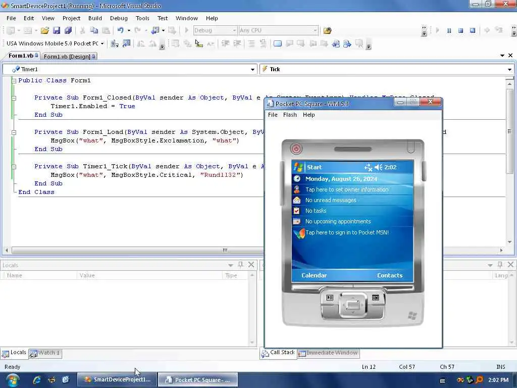The image size is (517, 388).
Task: Click SmartDeviceProject1 taskbar button
Action: click(x=117, y=380)
